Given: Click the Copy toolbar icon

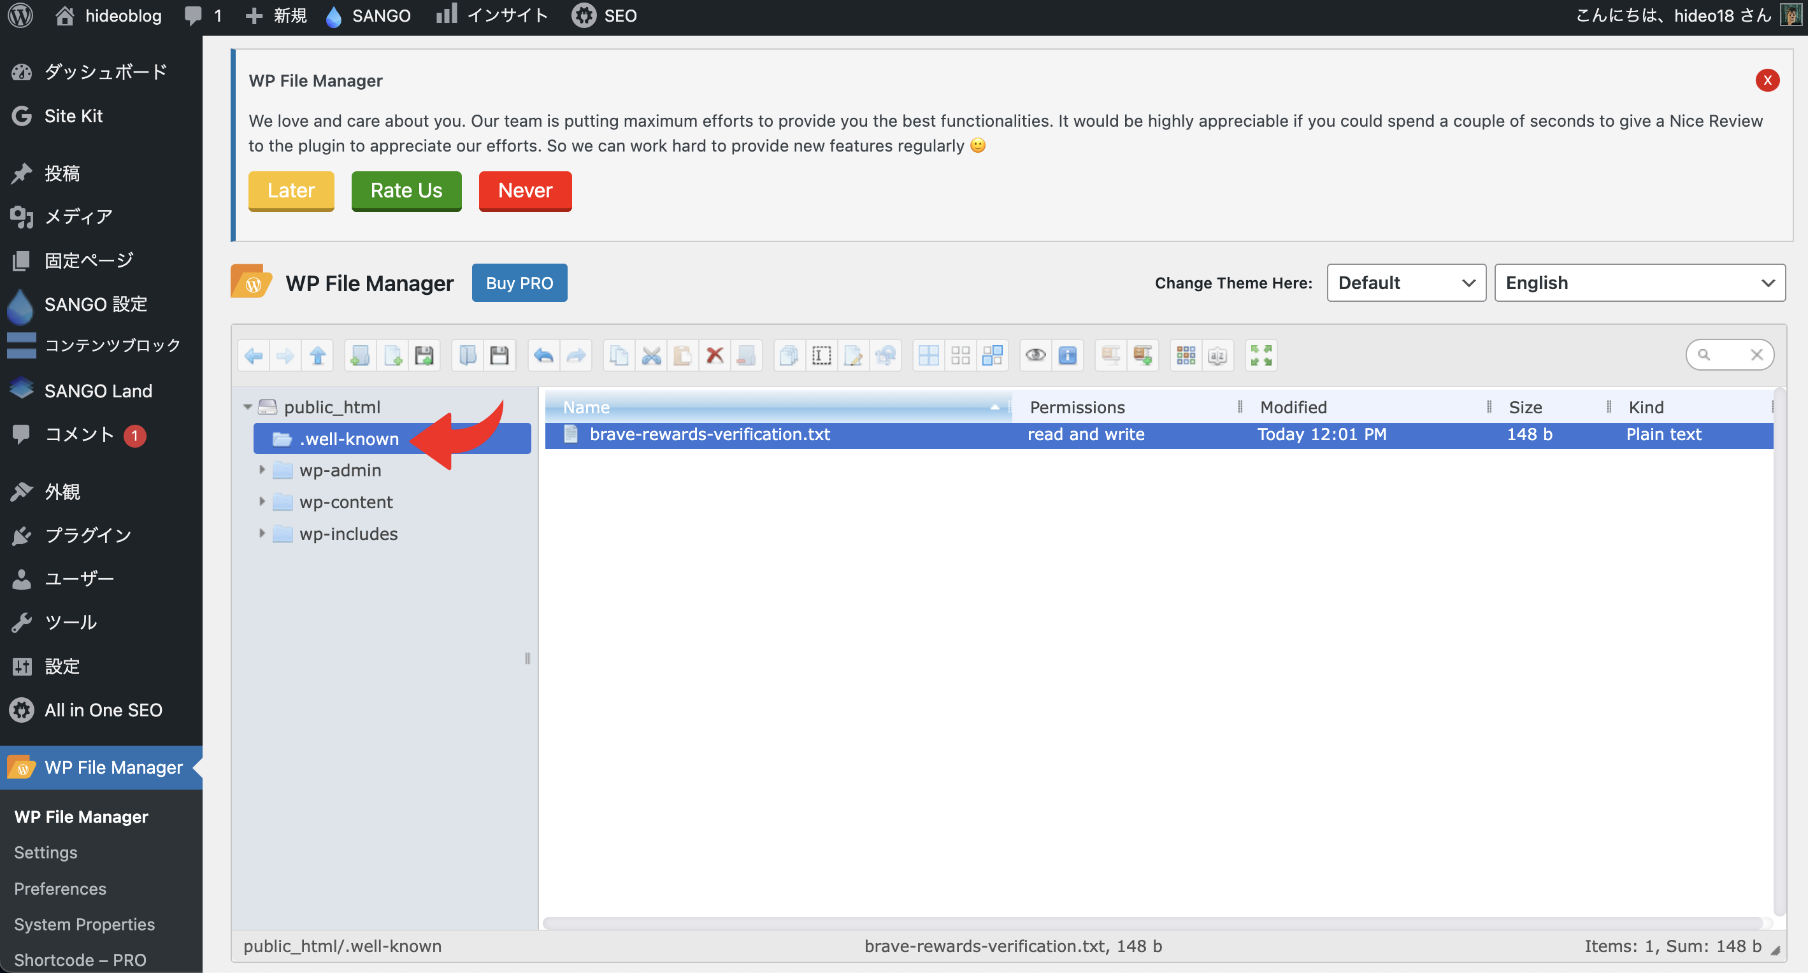Looking at the screenshot, I should [x=619, y=356].
